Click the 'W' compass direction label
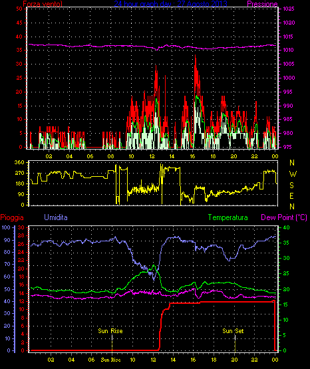This screenshot has height=369, width=310. point(293,174)
